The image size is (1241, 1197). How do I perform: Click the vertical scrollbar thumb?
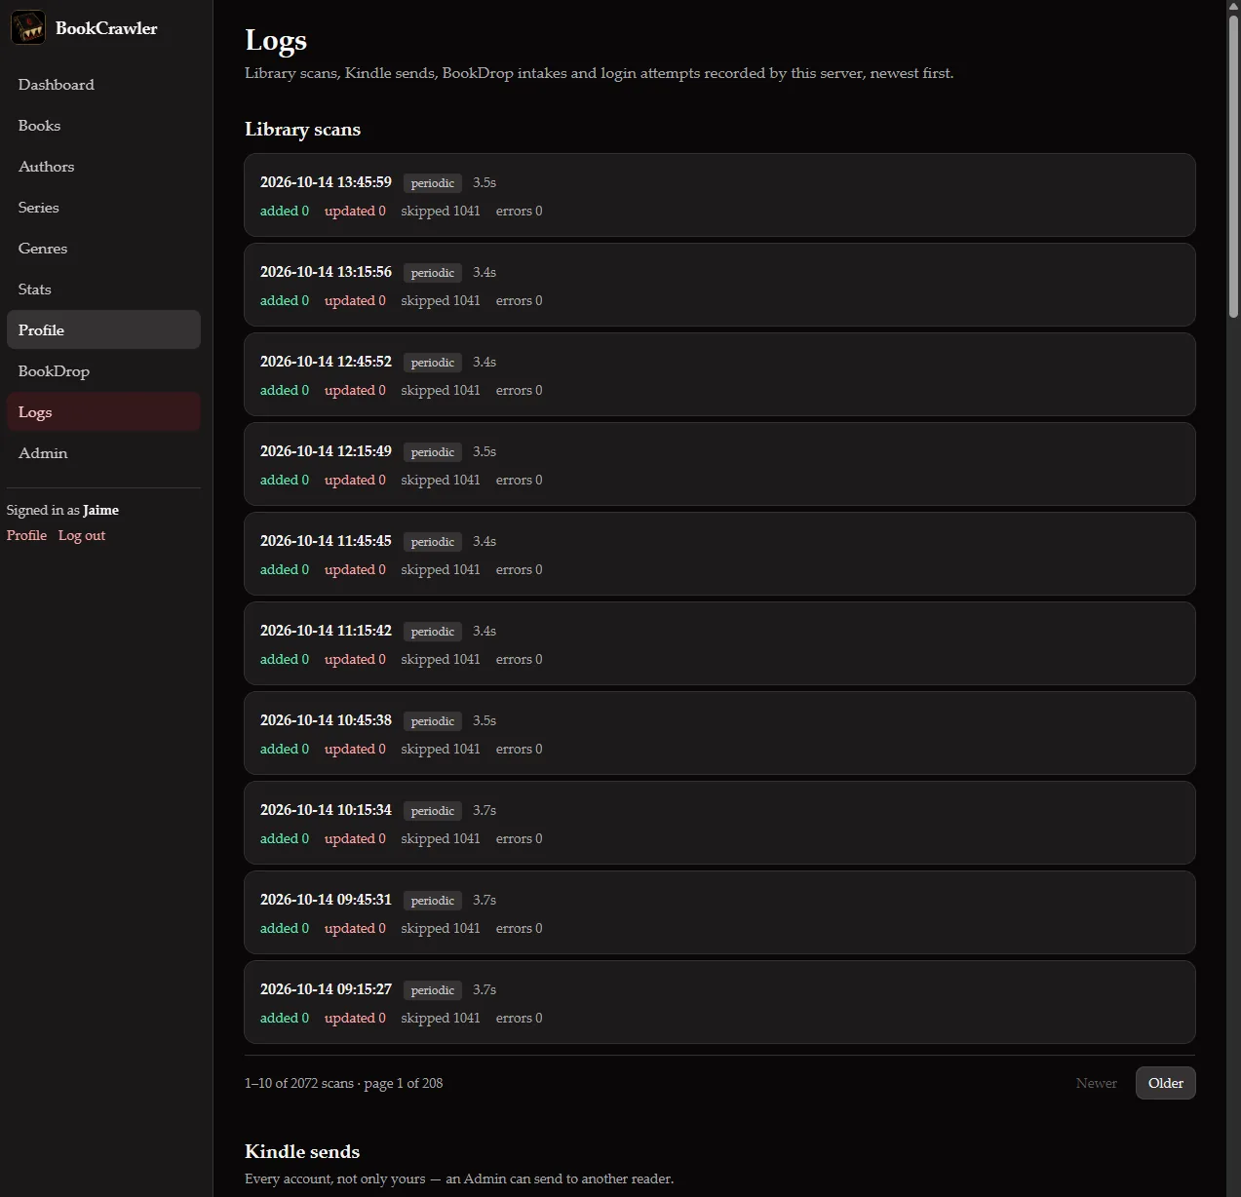click(1233, 166)
